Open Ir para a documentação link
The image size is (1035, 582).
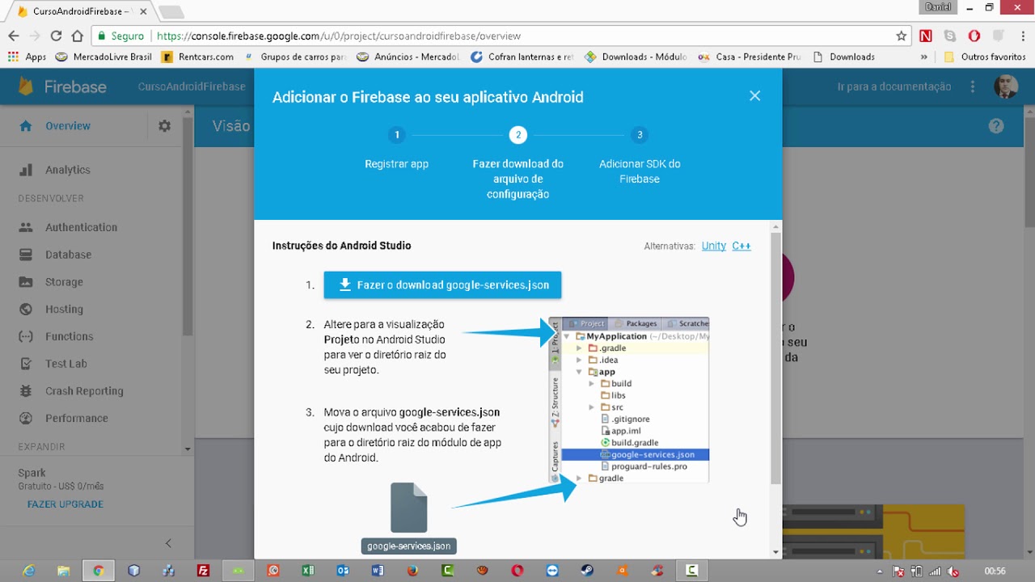coord(894,86)
